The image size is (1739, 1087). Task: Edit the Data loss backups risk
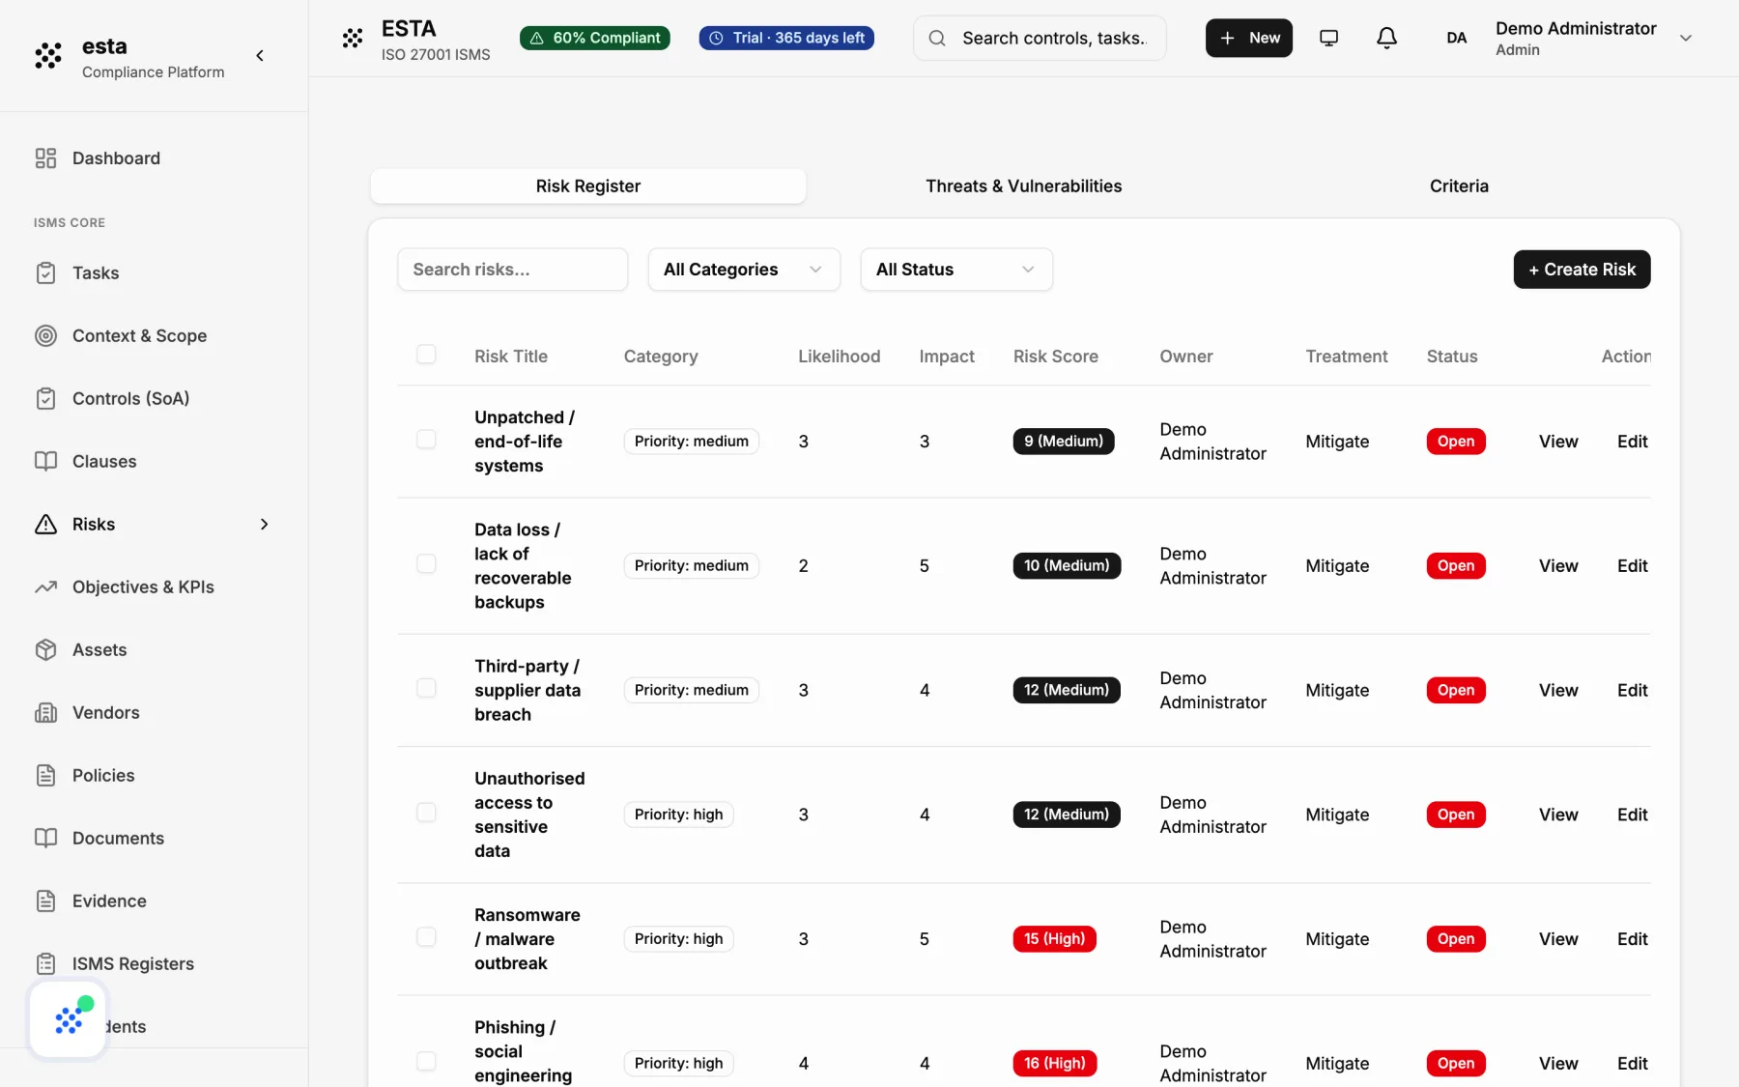click(1633, 566)
